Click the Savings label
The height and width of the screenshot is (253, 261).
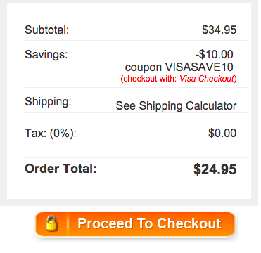(46, 54)
